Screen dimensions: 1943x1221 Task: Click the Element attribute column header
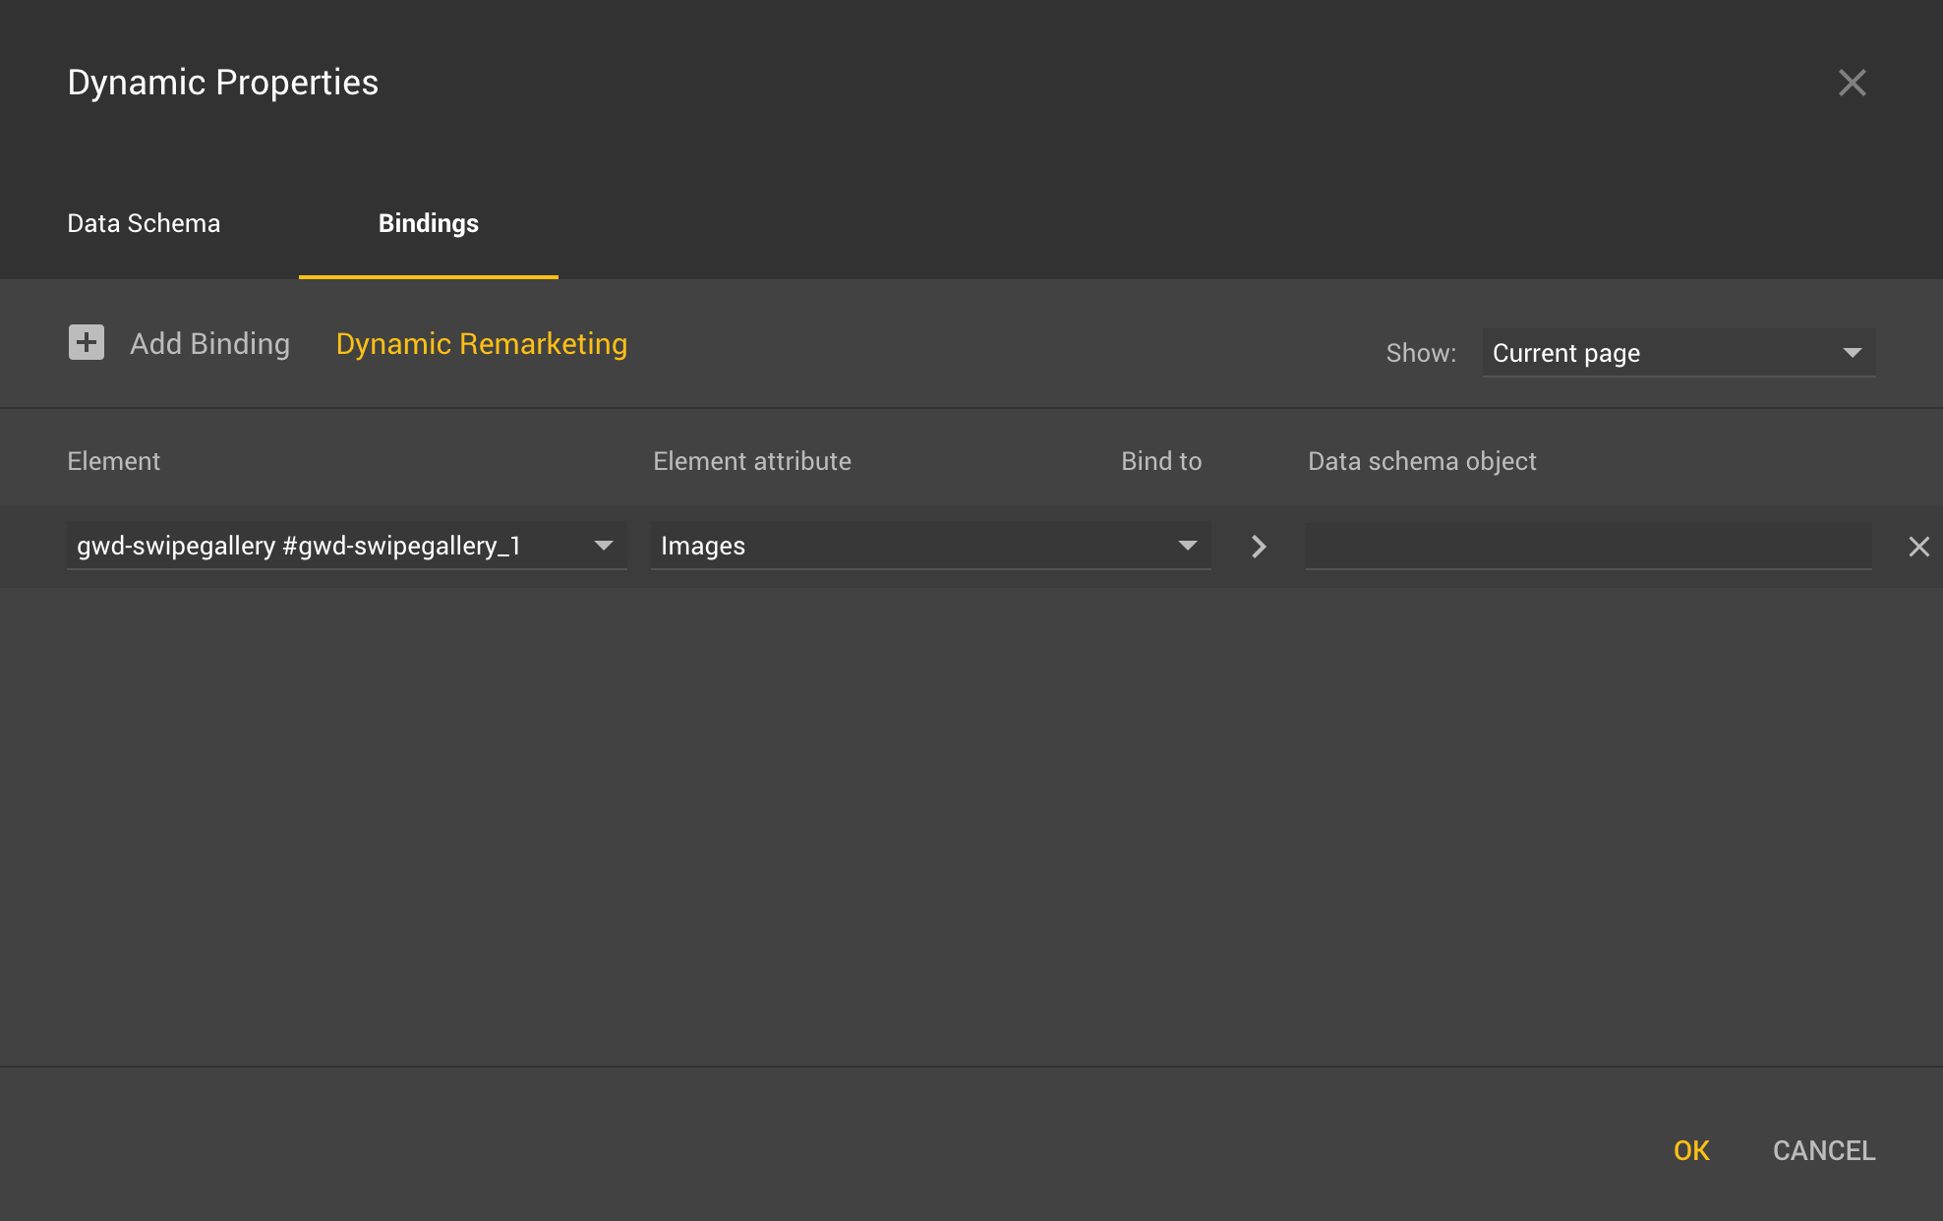pos(752,461)
